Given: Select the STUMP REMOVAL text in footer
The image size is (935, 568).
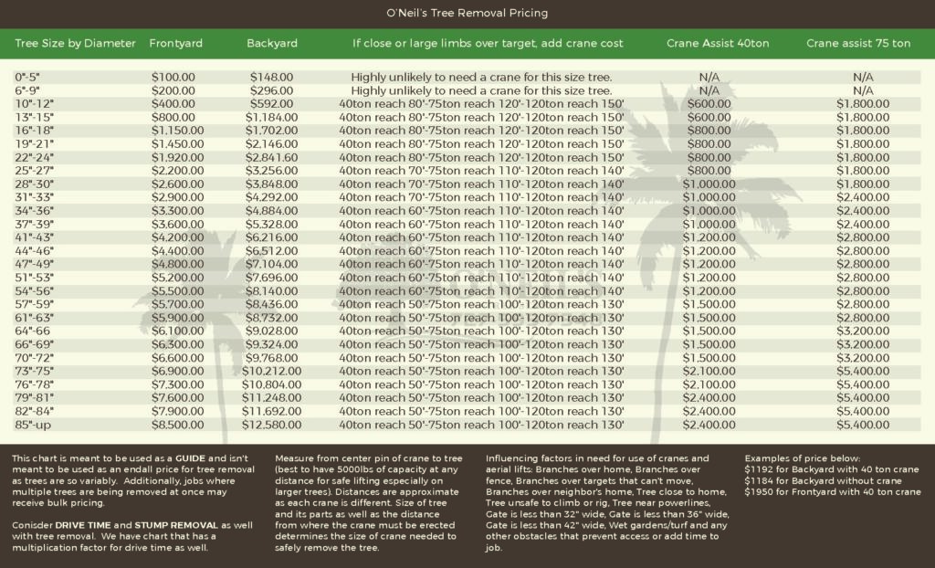Looking at the screenshot, I should point(176,526).
